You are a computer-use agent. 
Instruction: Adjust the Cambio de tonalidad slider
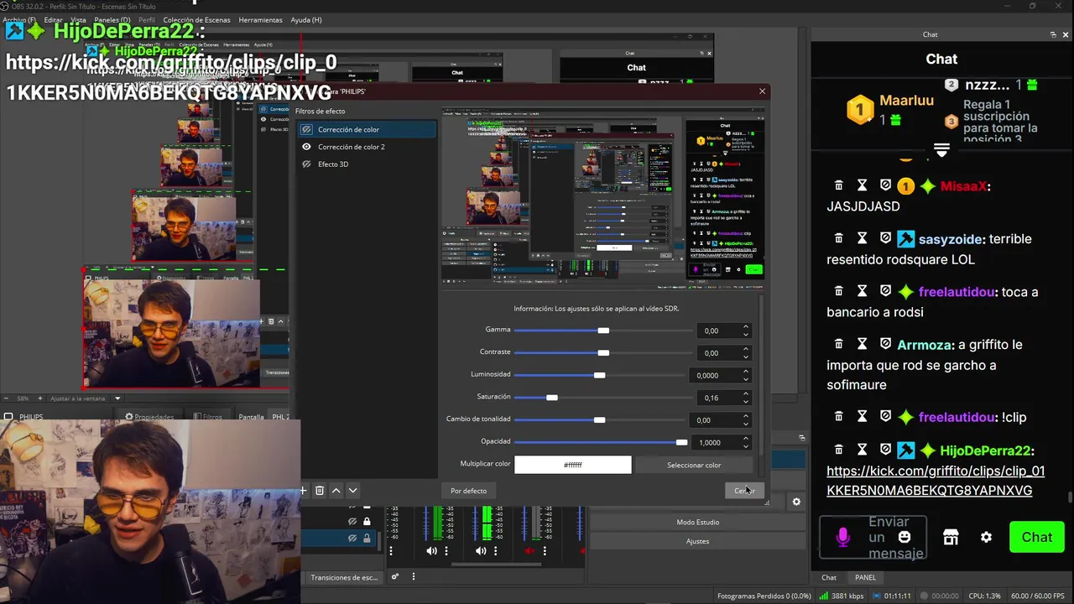tap(601, 419)
